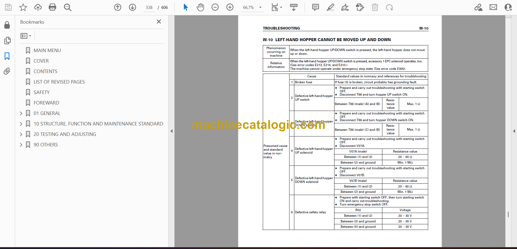Open the sign document pen tool
The height and width of the screenshot is (249, 517).
[345, 7]
